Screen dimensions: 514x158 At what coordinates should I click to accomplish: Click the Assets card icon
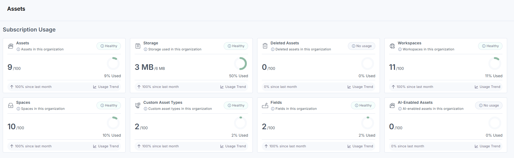coord(11,46)
